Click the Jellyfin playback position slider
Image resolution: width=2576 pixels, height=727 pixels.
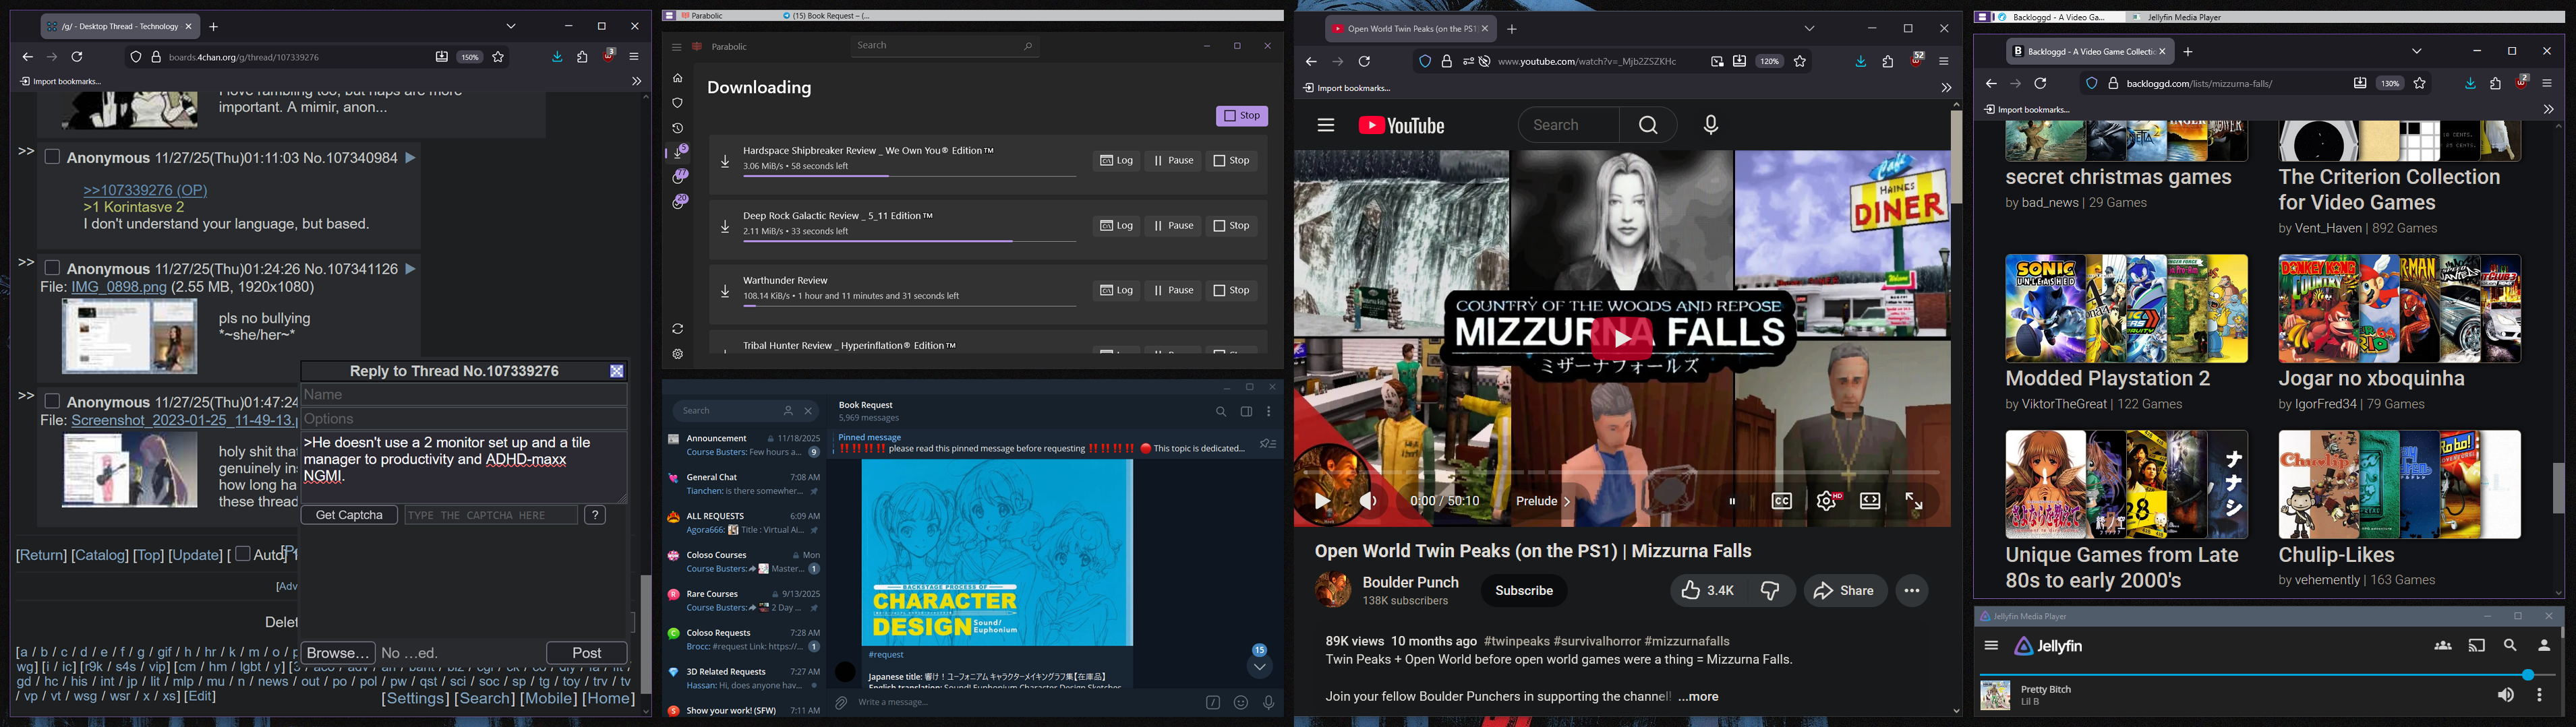pyautogui.click(x=2268, y=676)
